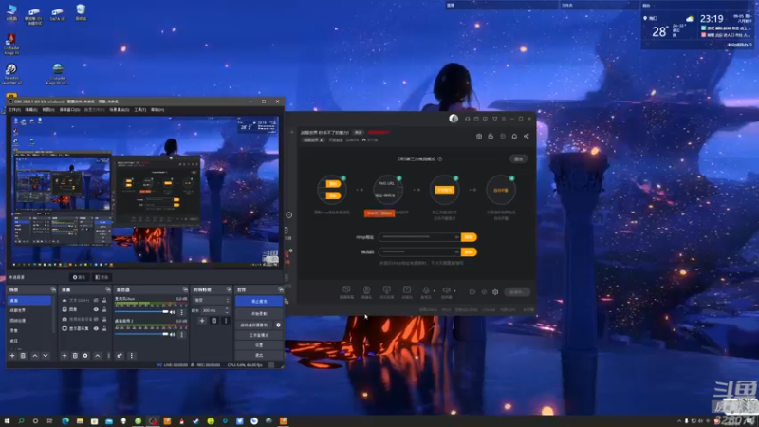Toggle visibility of video capture device source

point(96,319)
